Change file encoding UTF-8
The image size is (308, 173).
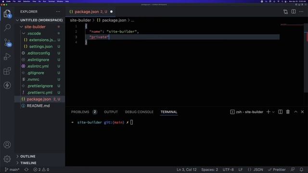228,170
